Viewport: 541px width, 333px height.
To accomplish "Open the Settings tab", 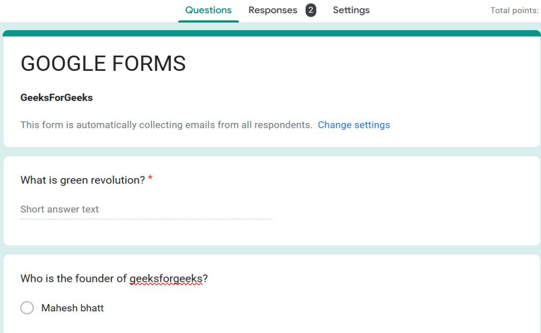I will pos(351,10).
